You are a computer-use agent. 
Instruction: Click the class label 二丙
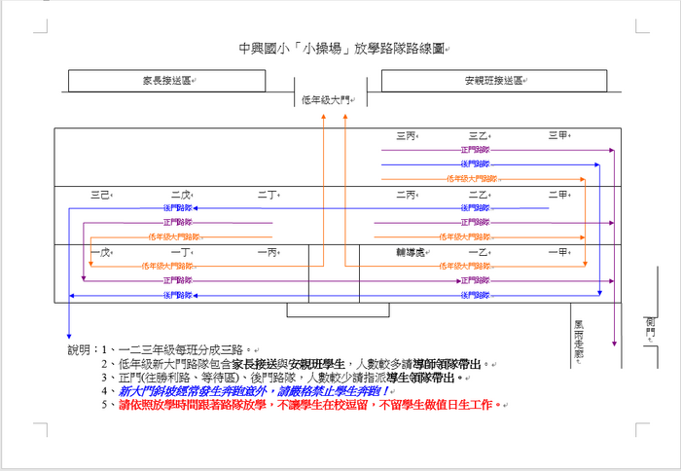pos(406,195)
